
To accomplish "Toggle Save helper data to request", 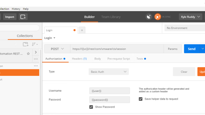I will 141,99.
